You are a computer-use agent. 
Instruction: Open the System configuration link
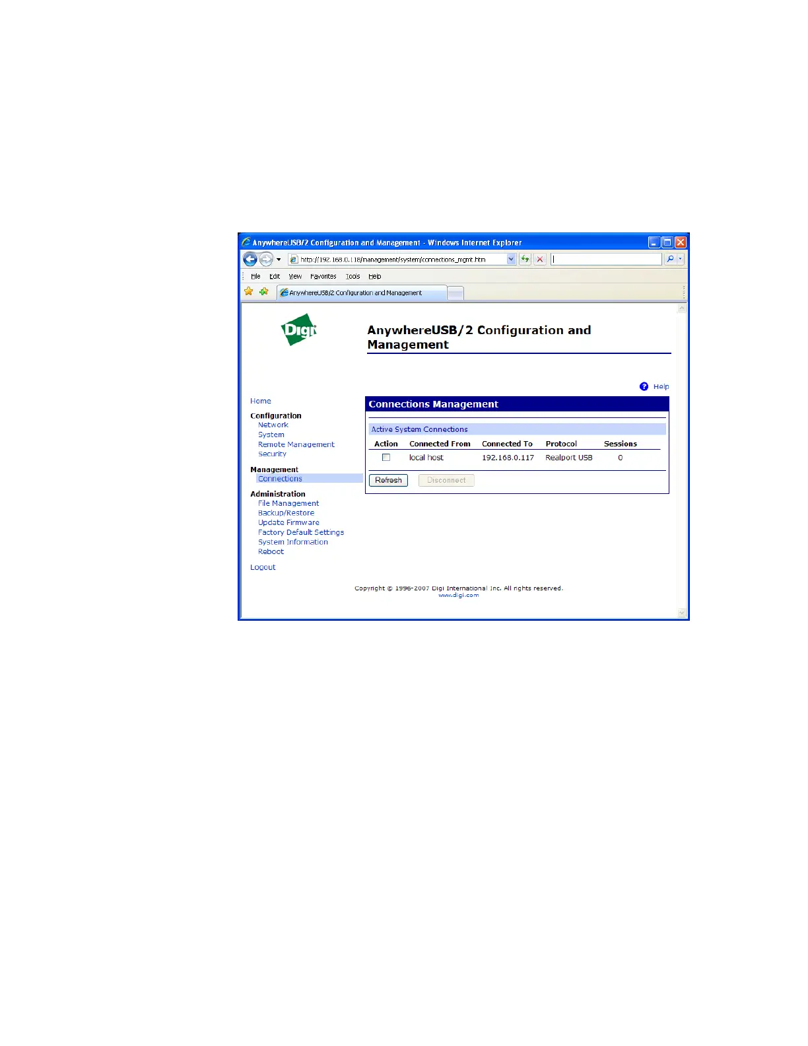point(271,435)
